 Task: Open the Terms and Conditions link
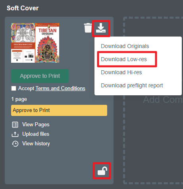[60, 88]
